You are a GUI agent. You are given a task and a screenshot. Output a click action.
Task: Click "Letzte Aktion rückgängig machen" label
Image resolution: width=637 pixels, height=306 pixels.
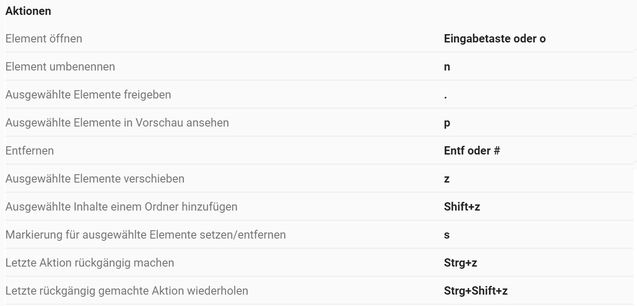click(x=90, y=263)
